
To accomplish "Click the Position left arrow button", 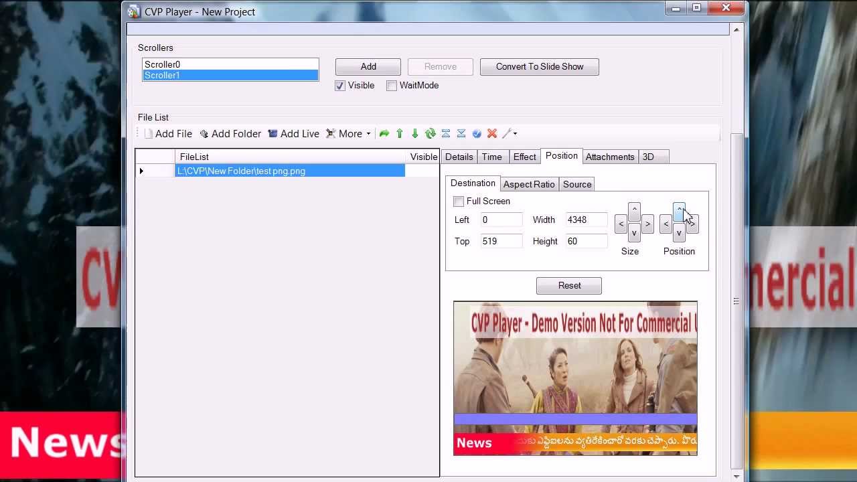I will tap(666, 224).
